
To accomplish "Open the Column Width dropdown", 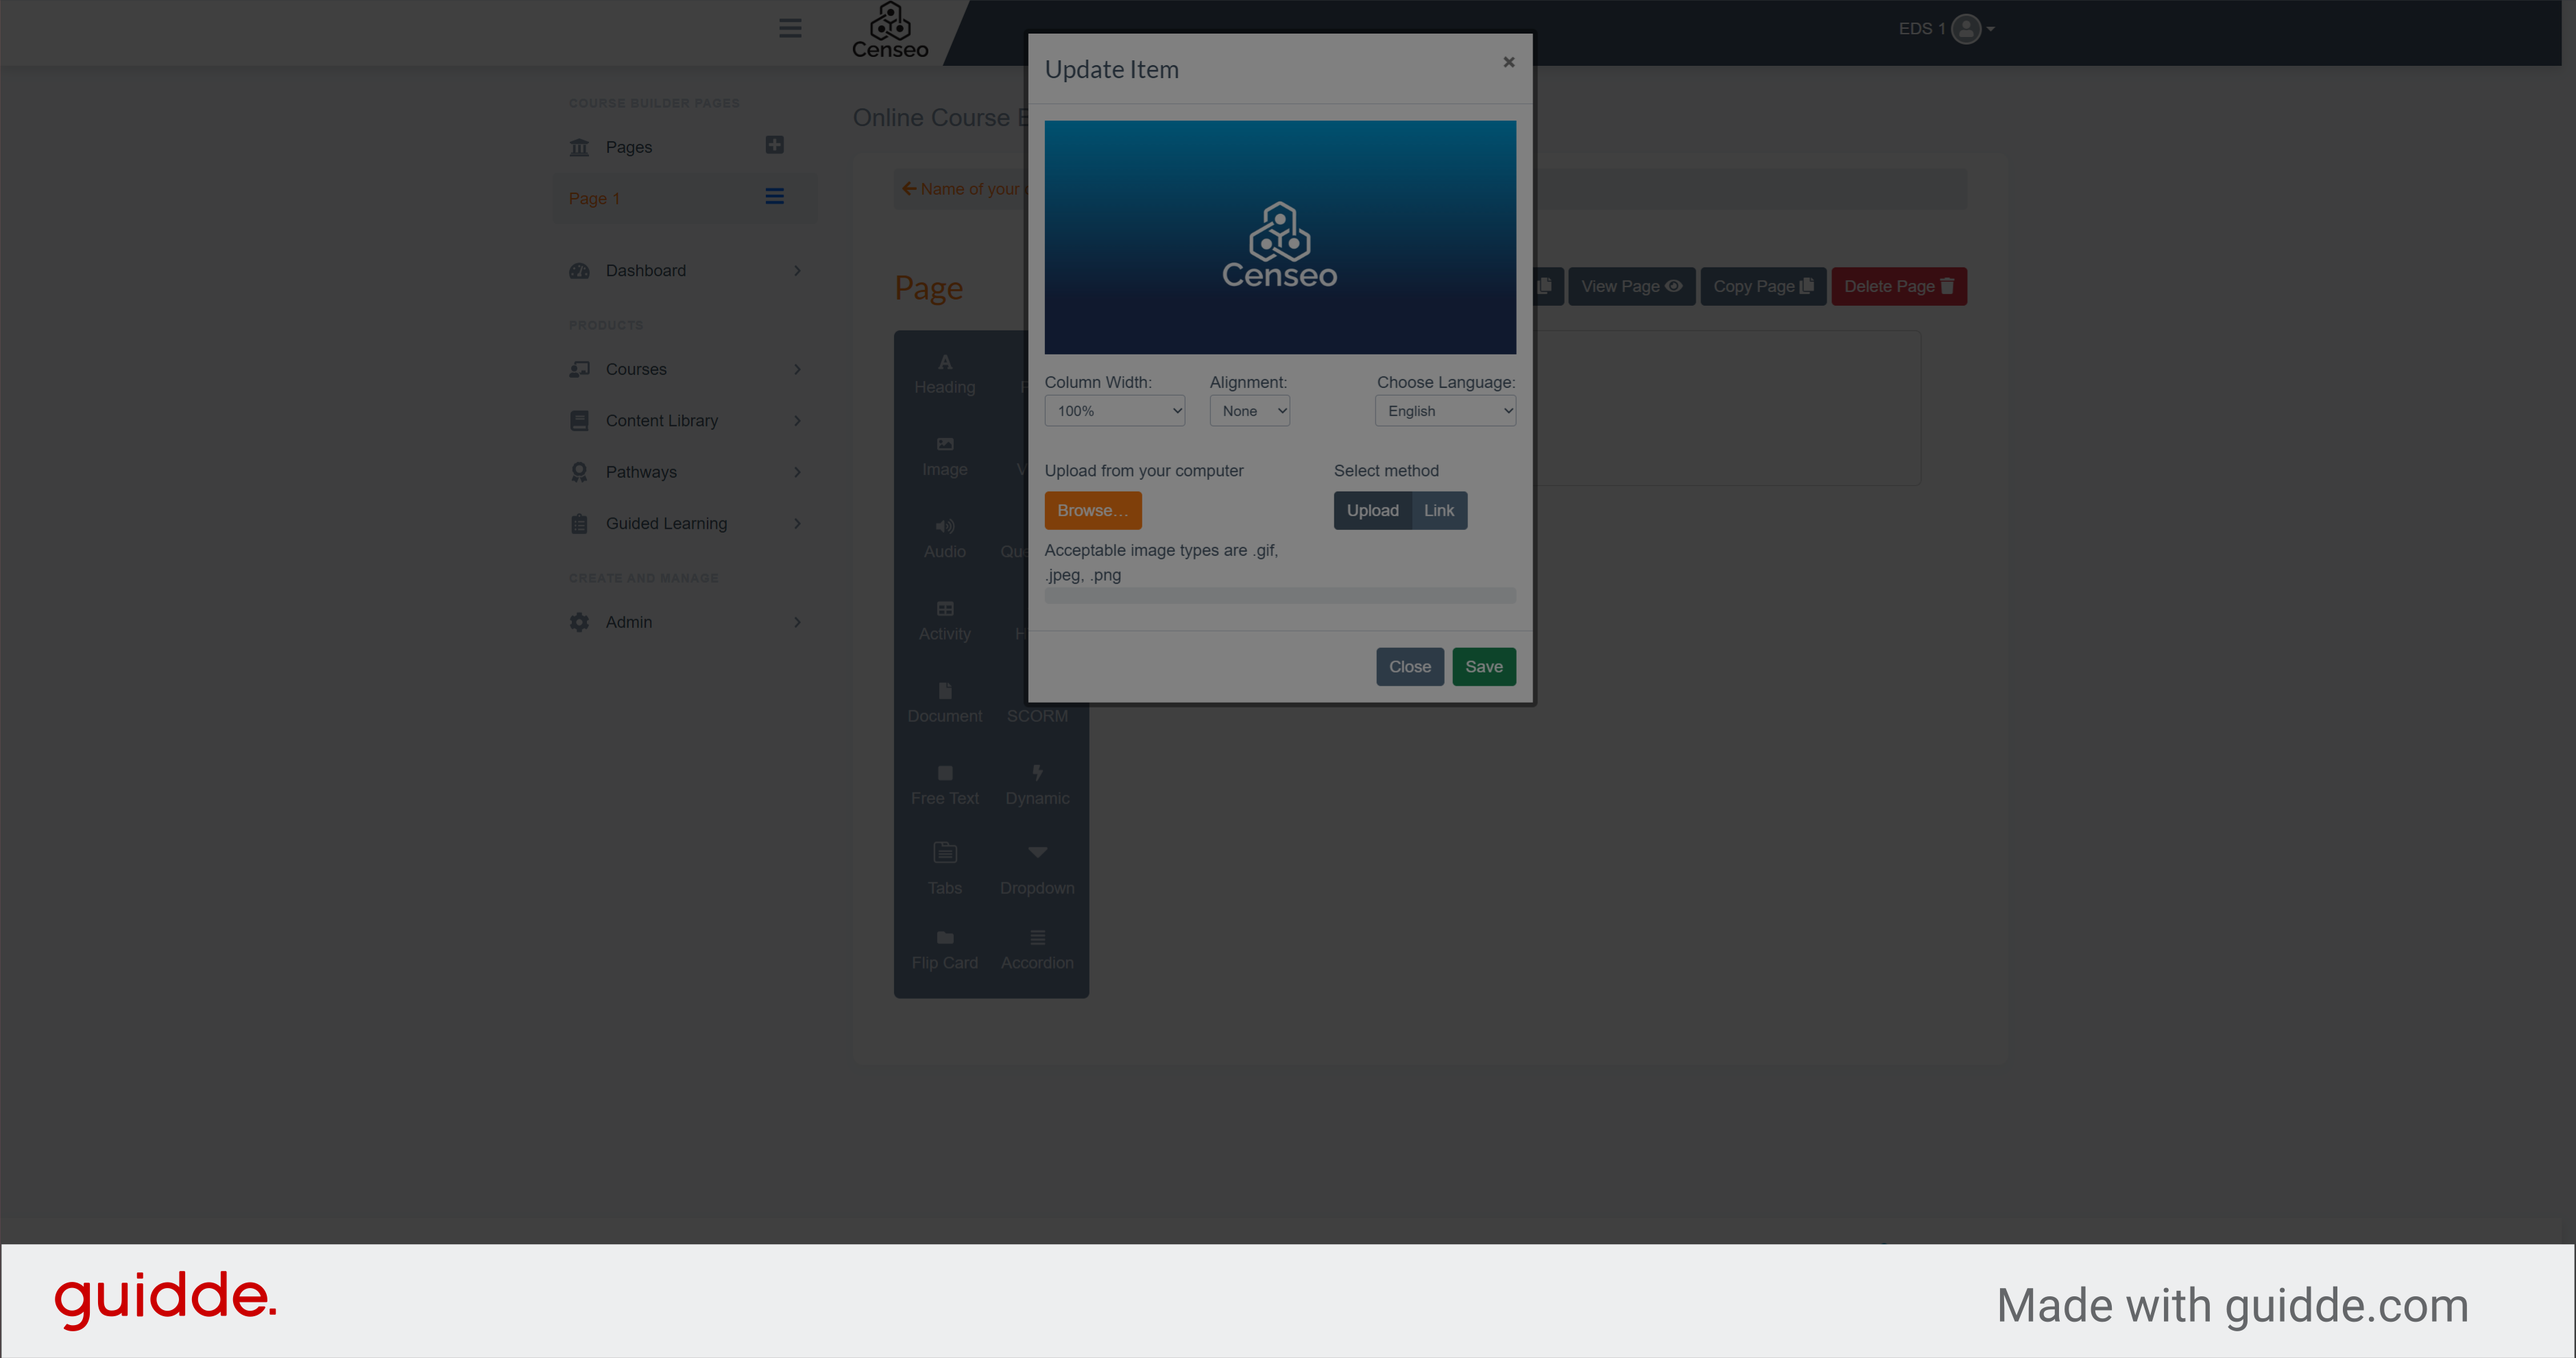I will (1114, 409).
